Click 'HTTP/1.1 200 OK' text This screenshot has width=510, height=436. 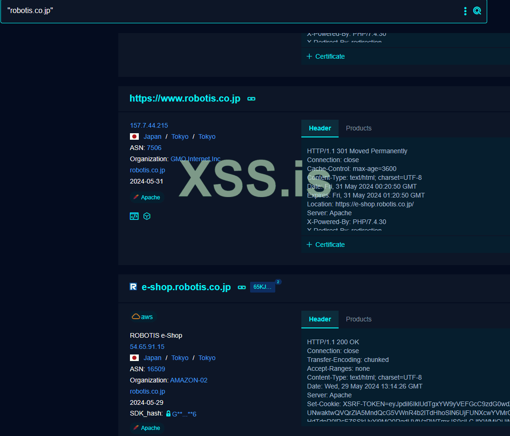click(333, 342)
